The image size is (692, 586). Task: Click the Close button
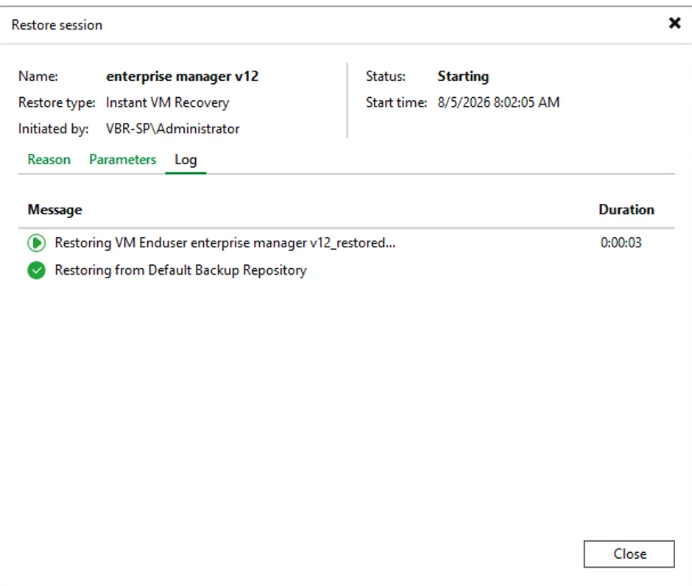coord(629,554)
